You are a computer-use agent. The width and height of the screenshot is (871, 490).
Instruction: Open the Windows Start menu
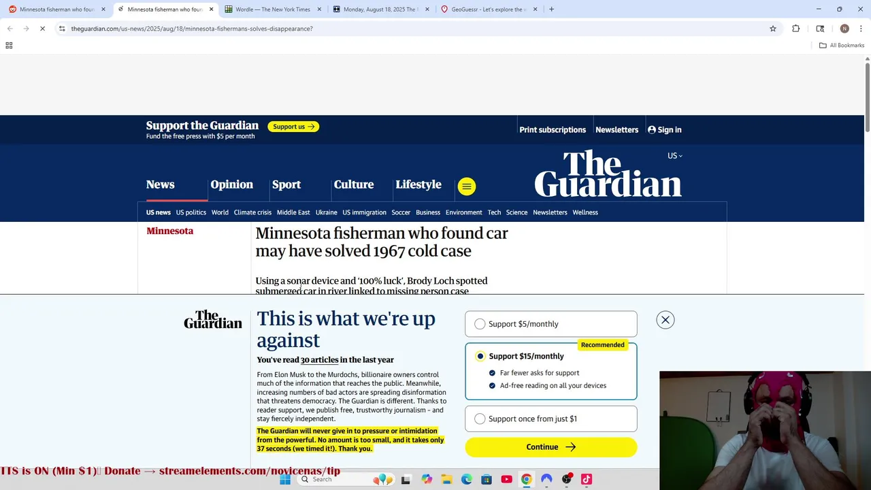click(x=285, y=479)
